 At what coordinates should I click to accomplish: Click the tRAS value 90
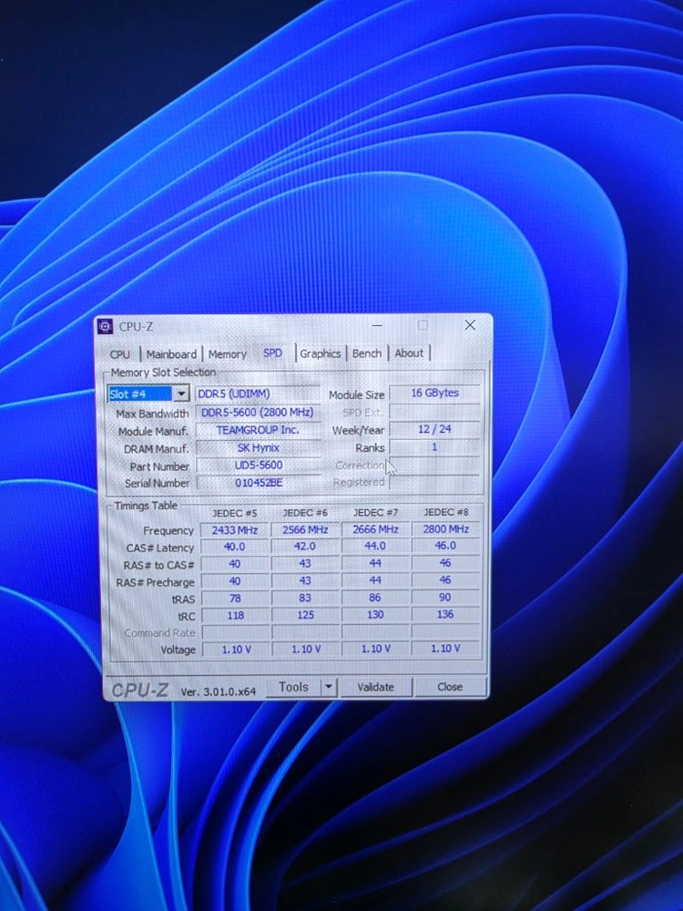point(445,597)
